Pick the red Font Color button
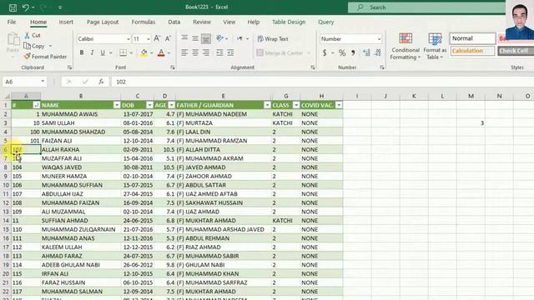 point(161,52)
